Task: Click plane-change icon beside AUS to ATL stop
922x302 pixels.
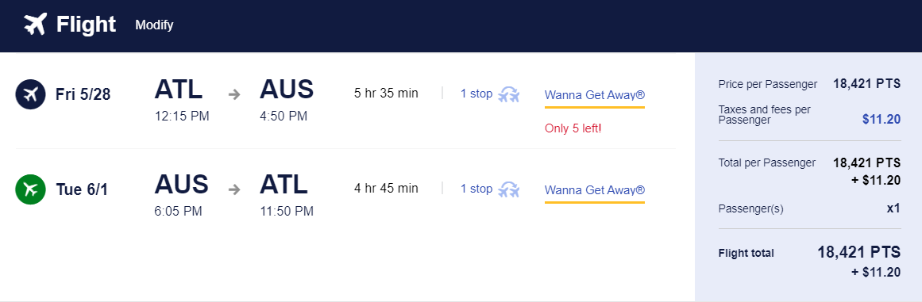Action: (x=508, y=189)
